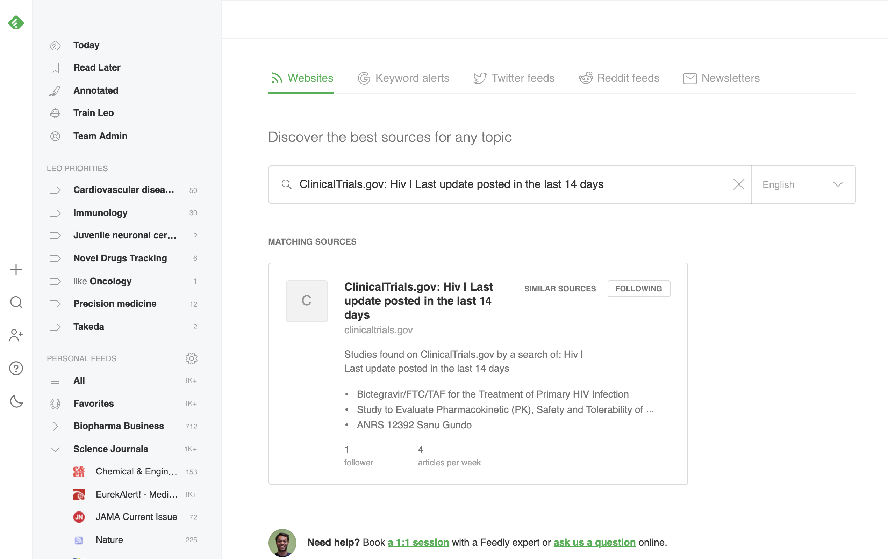Click the plus add-content icon
888x559 pixels.
point(16,270)
